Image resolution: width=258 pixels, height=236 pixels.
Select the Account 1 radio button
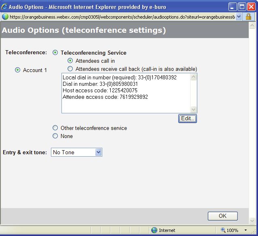click(x=17, y=70)
